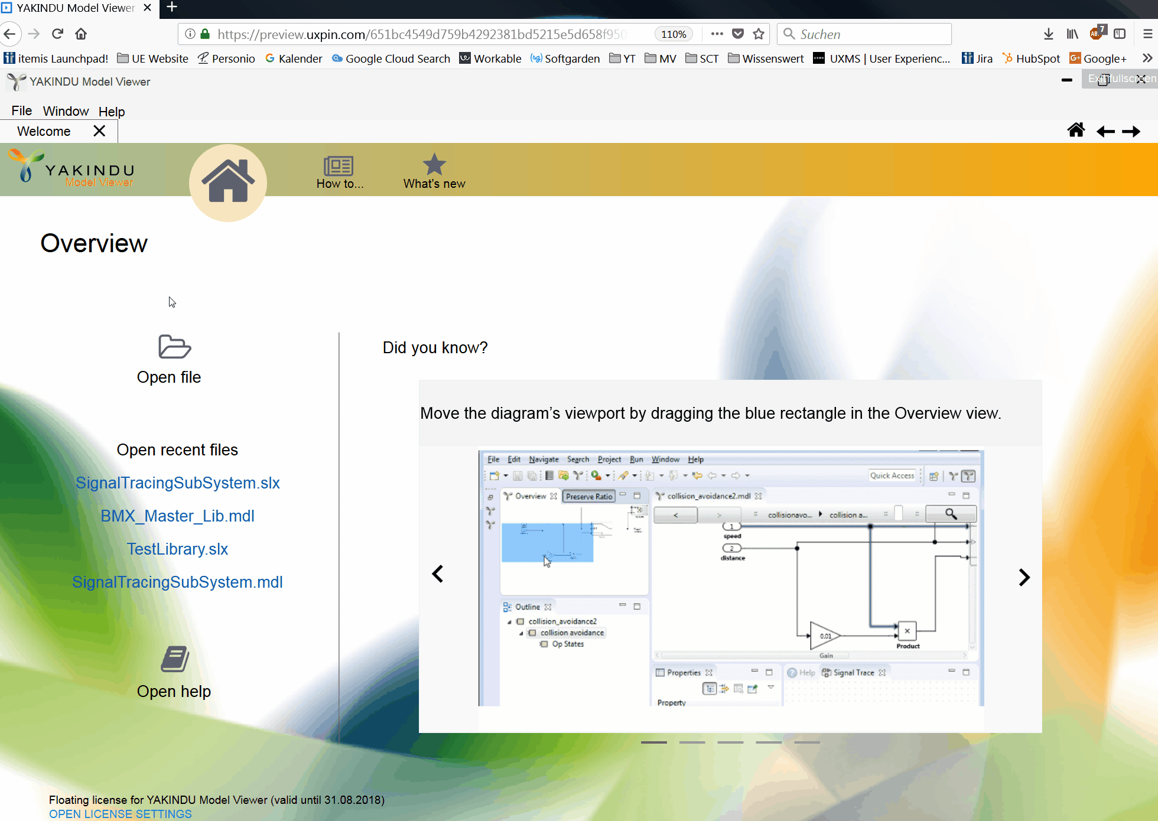
Task: Open the Kalender bookmark
Action: click(x=294, y=58)
